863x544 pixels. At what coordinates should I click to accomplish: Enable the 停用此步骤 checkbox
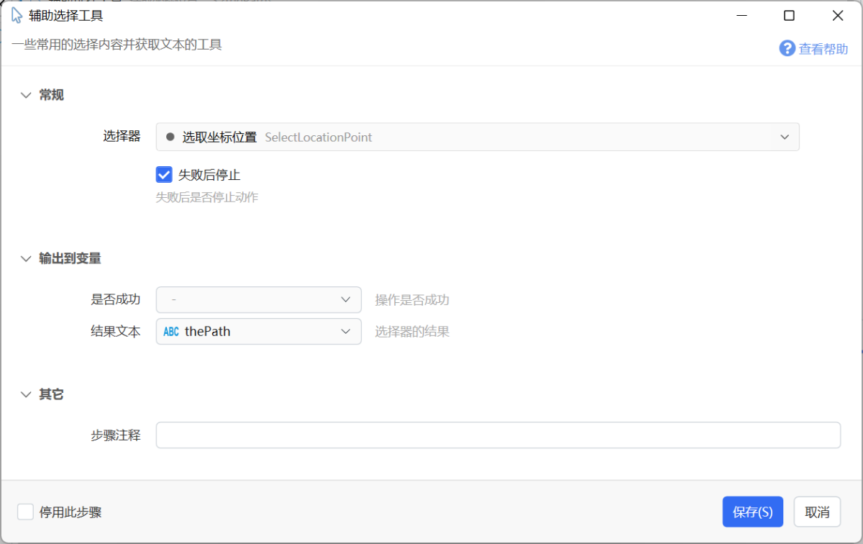click(26, 512)
